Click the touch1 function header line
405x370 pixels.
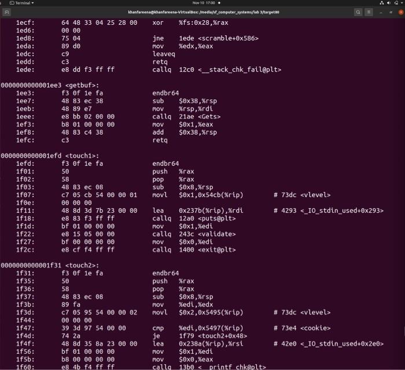click(x=50, y=156)
